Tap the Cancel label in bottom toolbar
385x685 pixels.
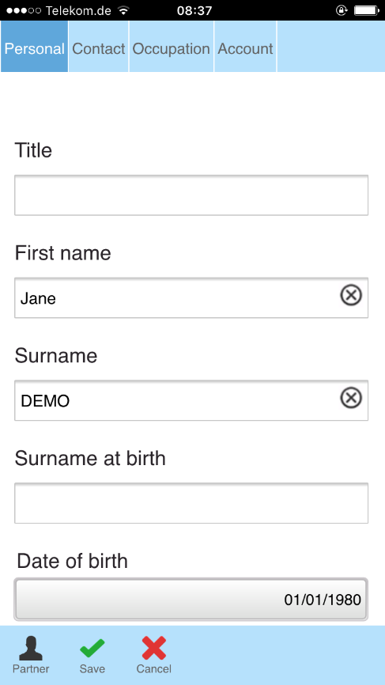pyautogui.click(x=154, y=669)
